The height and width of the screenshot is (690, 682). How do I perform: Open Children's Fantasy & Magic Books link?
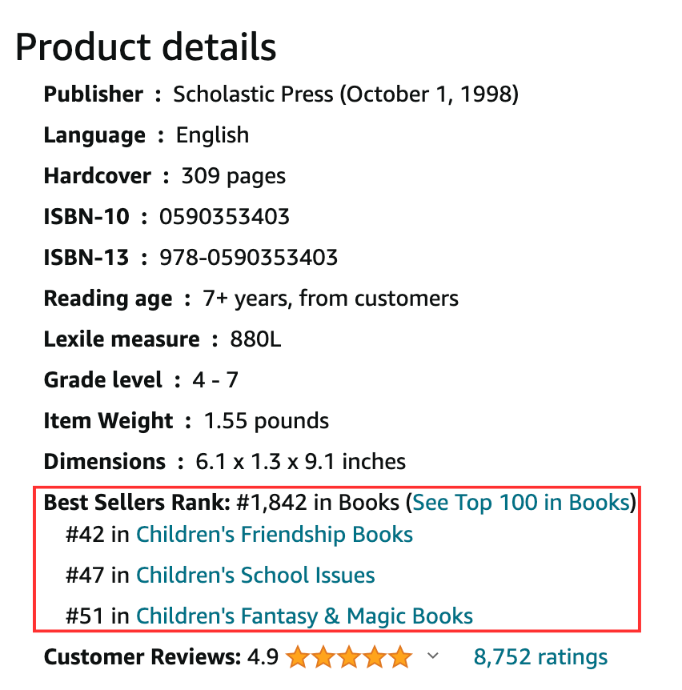pyautogui.click(x=304, y=616)
